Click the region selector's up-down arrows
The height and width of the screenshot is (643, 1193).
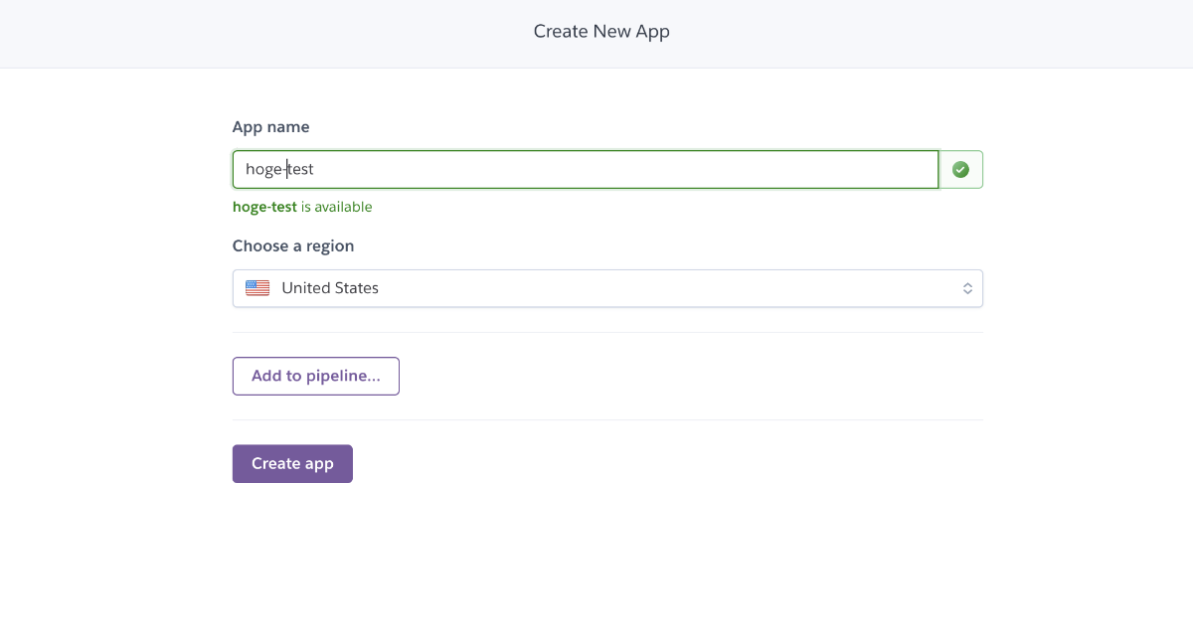967,288
